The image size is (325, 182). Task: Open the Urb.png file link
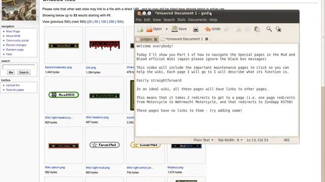(91, 67)
